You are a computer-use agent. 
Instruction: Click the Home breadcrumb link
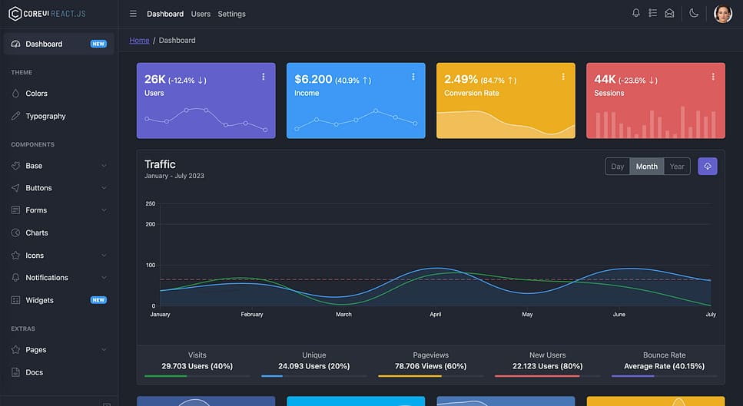click(x=139, y=40)
